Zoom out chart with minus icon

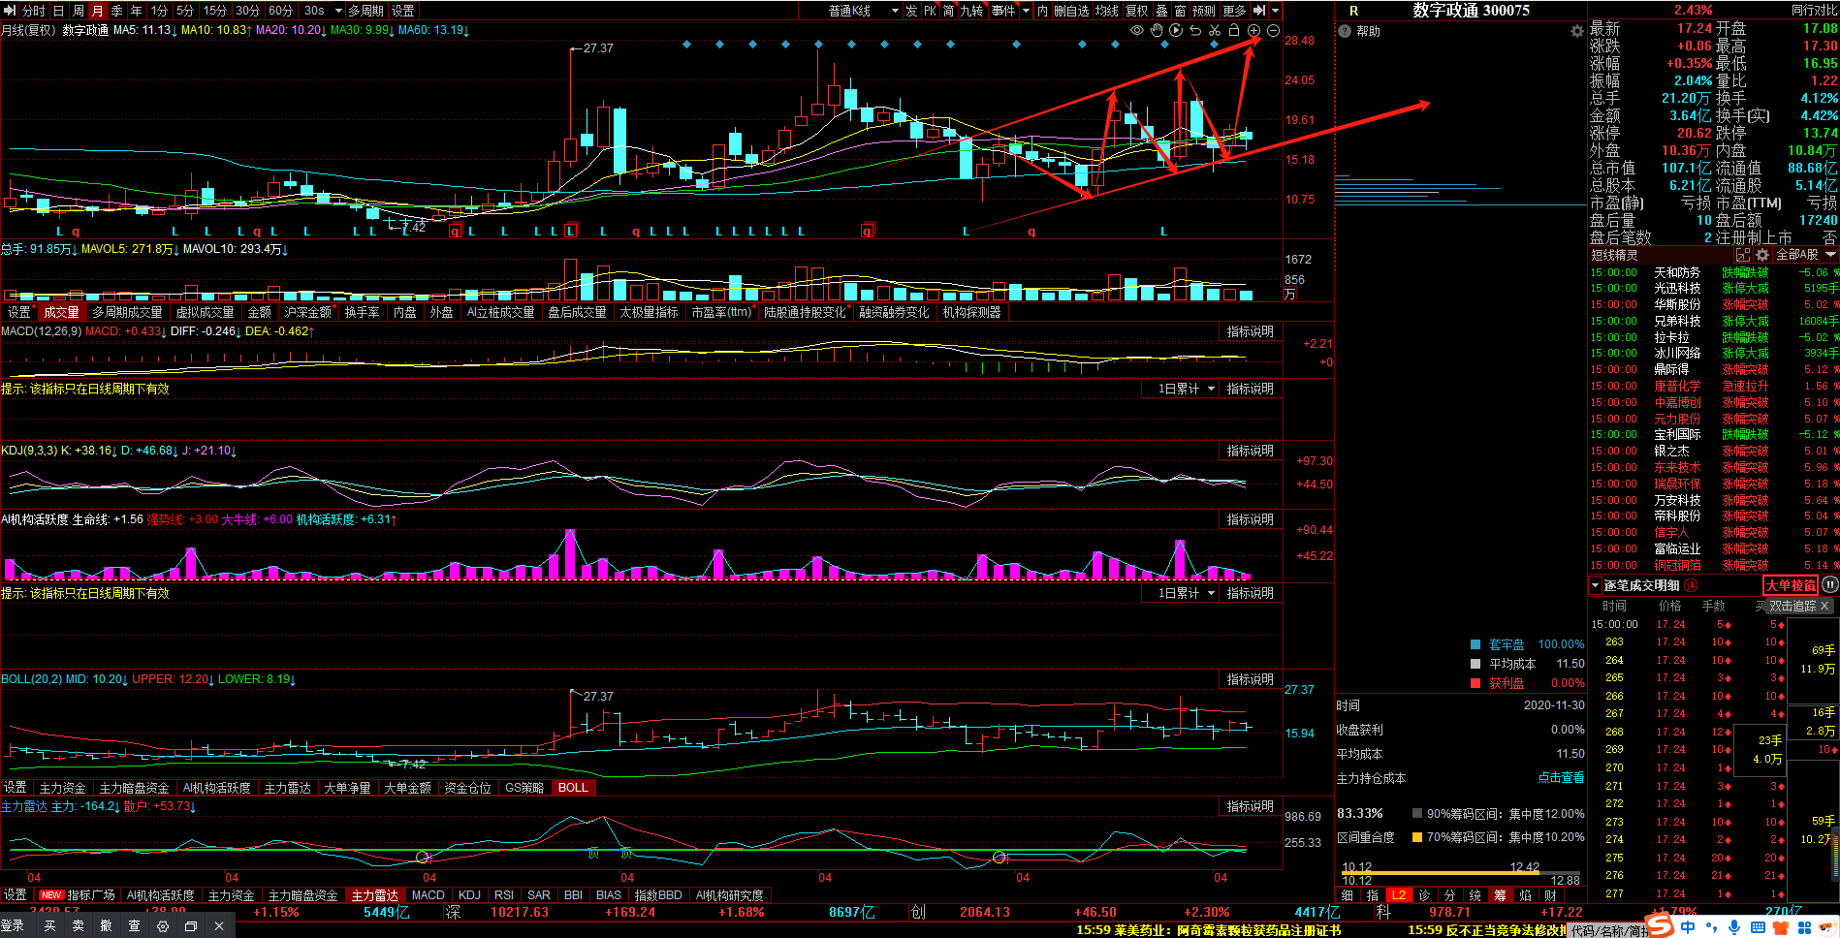pos(1273,30)
